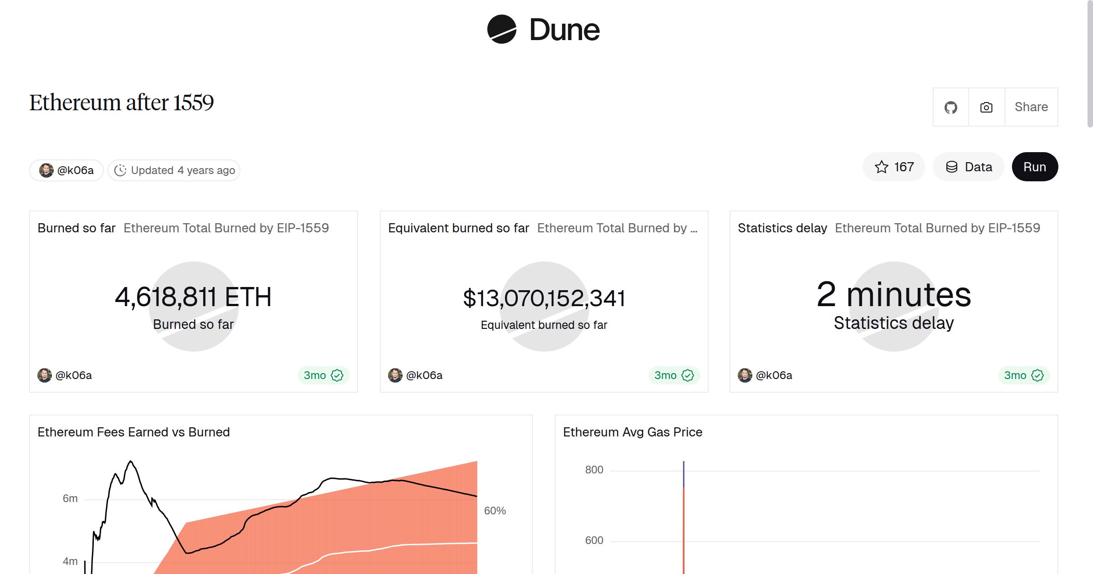Click the verified badge on Burned so far card
Image resolution: width=1093 pixels, height=574 pixels.
(x=337, y=375)
